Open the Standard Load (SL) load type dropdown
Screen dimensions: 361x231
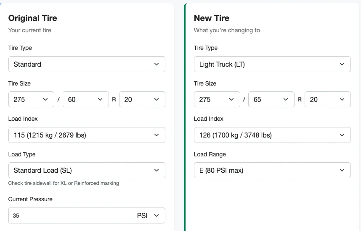pyautogui.click(x=87, y=170)
